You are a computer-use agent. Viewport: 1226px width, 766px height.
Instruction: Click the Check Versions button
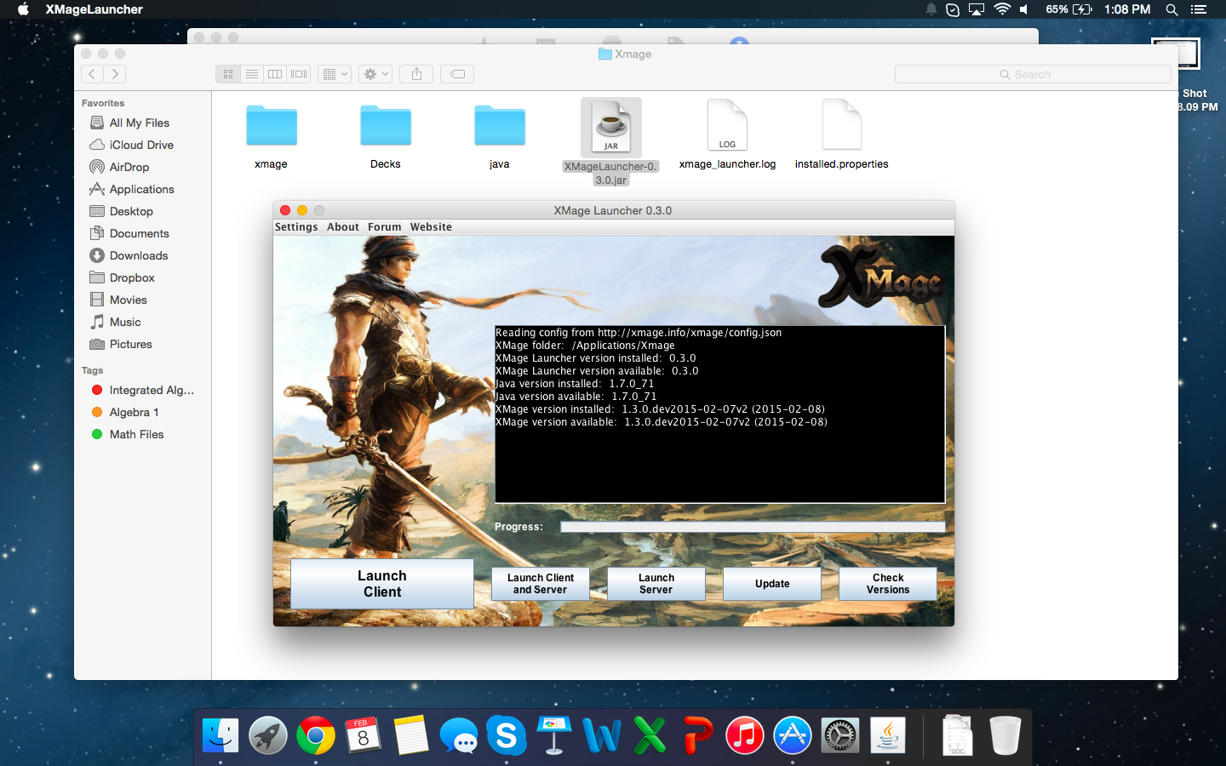888,584
